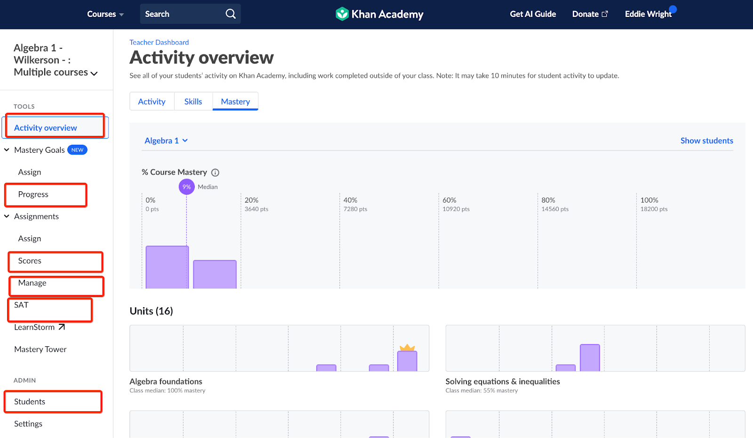Click the 'Class median: 55% mastery' text
Screen dimensions: 753x438
pyautogui.click(x=481, y=391)
